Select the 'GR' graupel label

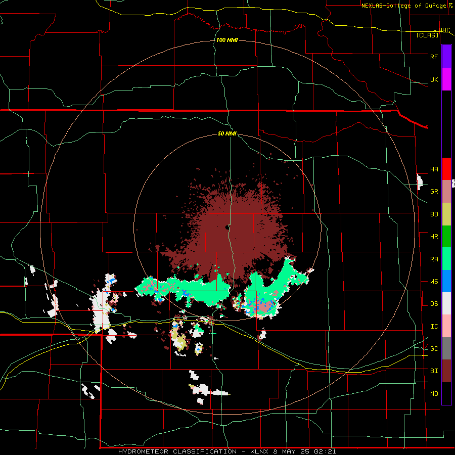click(434, 192)
